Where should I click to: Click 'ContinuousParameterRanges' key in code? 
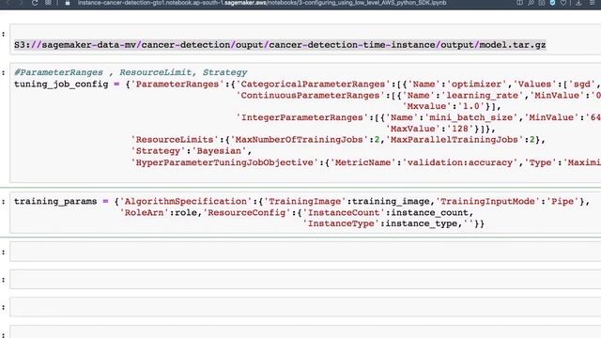(x=310, y=96)
